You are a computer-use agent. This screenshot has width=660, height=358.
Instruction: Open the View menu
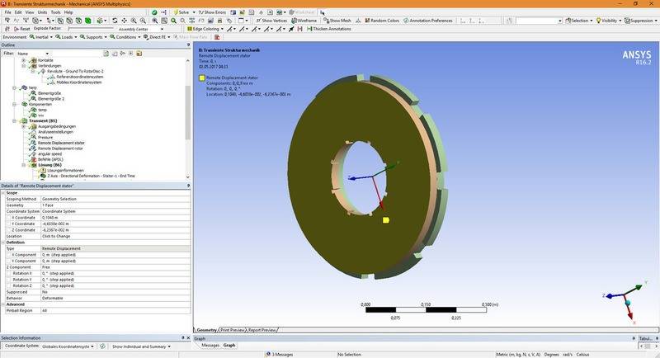30,12
